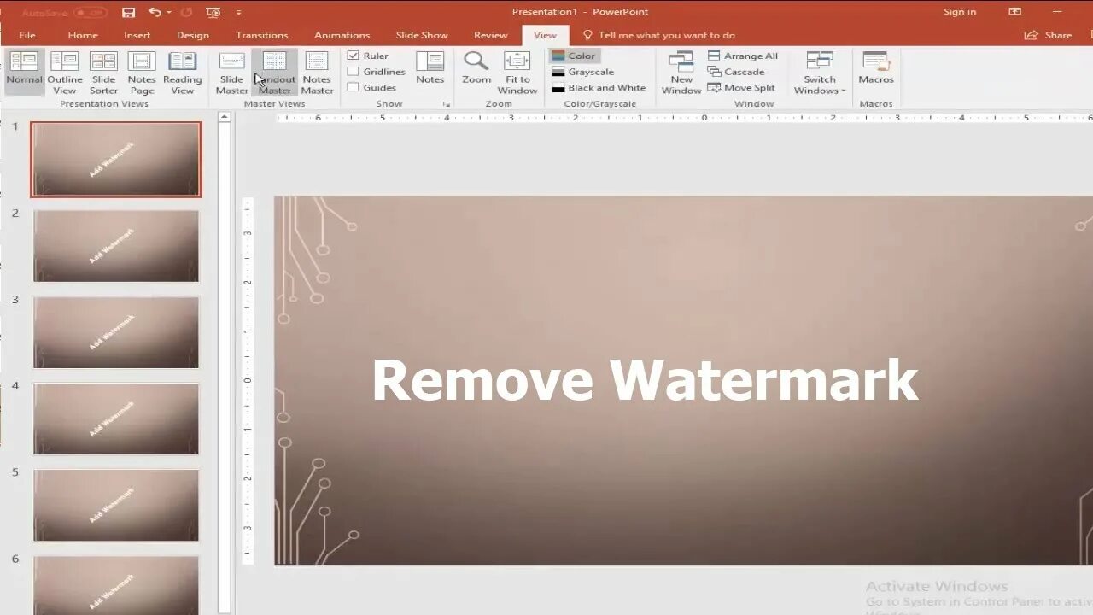Image resolution: width=1093 pixels, height=615 pixels.
Task: Select slide 3 thumbnail
Action: [116, 332]
